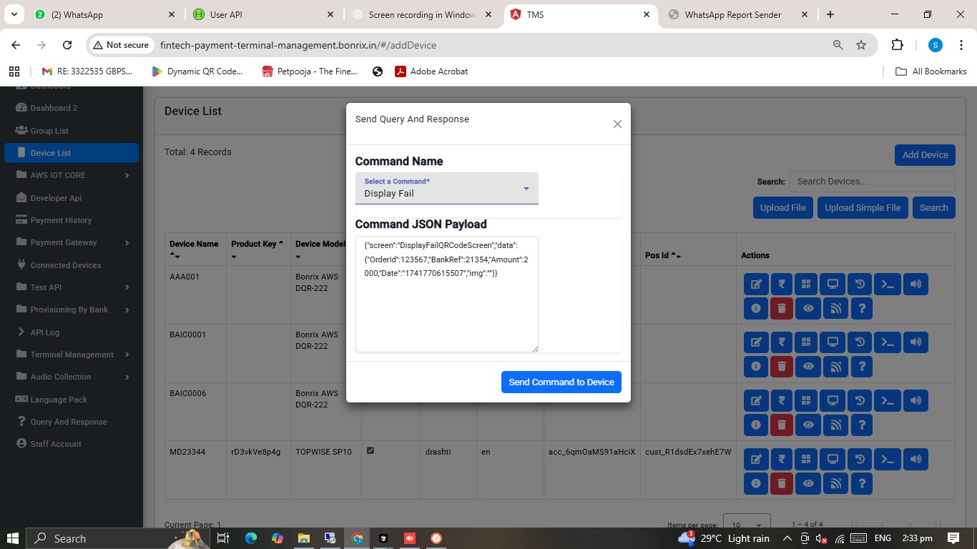
Task: Toggle the checkbox in MD23344 row
Action: 370,451
